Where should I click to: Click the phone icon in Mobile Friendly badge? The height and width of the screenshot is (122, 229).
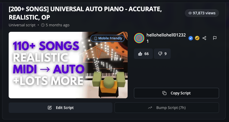click(x=96, y=38)
